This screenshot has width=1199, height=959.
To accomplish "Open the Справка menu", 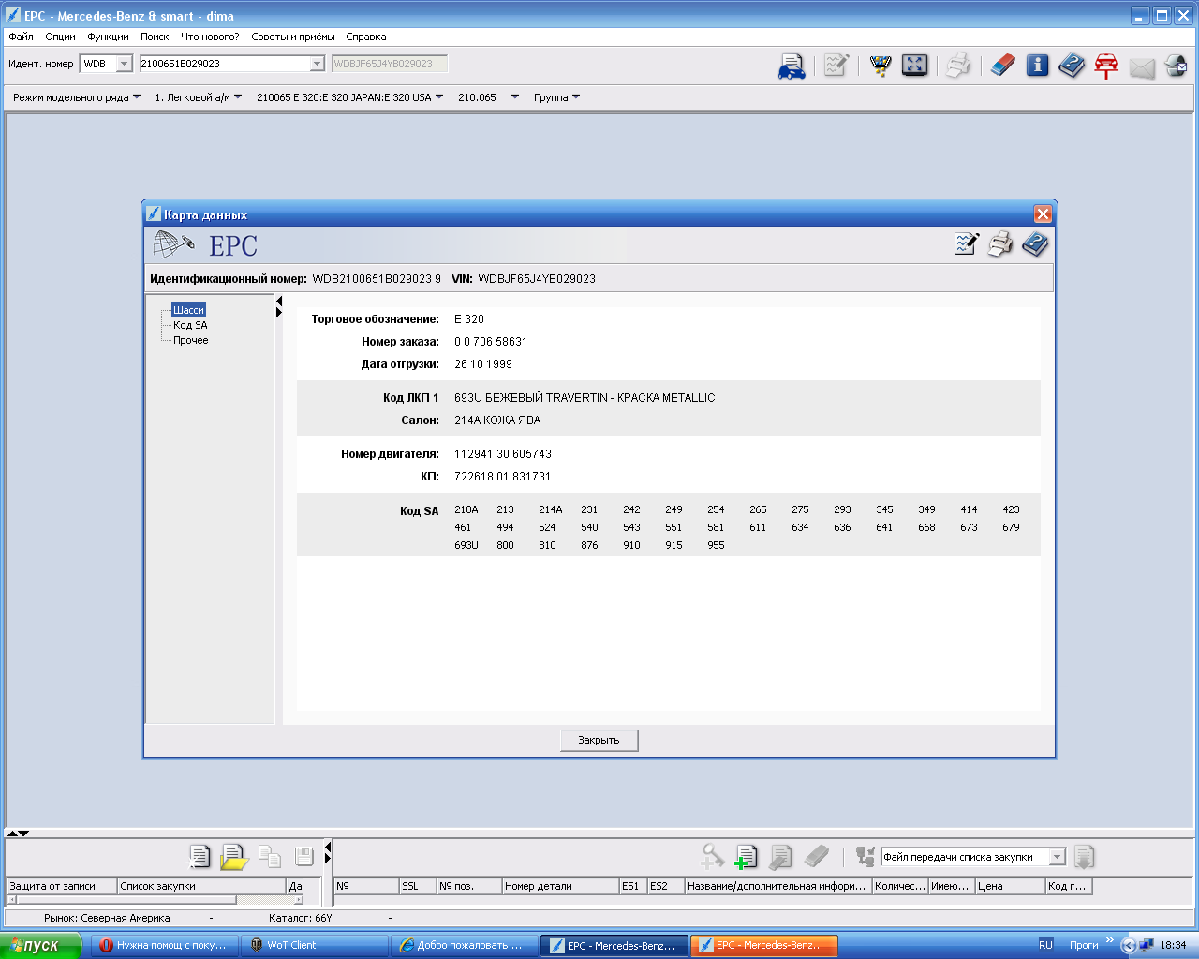I will [365, 37].
